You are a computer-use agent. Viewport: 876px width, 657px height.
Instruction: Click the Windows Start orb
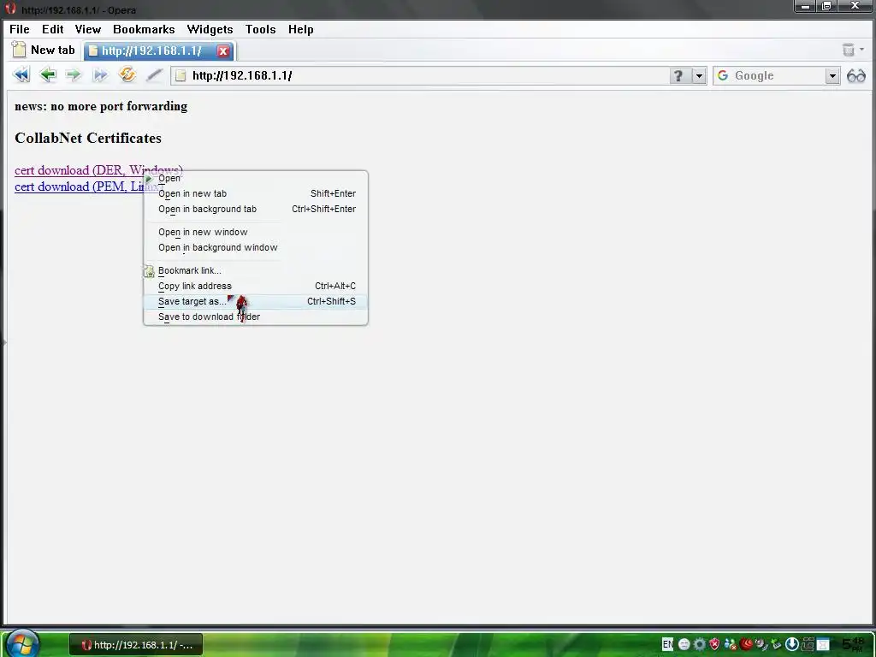[22, 643]
